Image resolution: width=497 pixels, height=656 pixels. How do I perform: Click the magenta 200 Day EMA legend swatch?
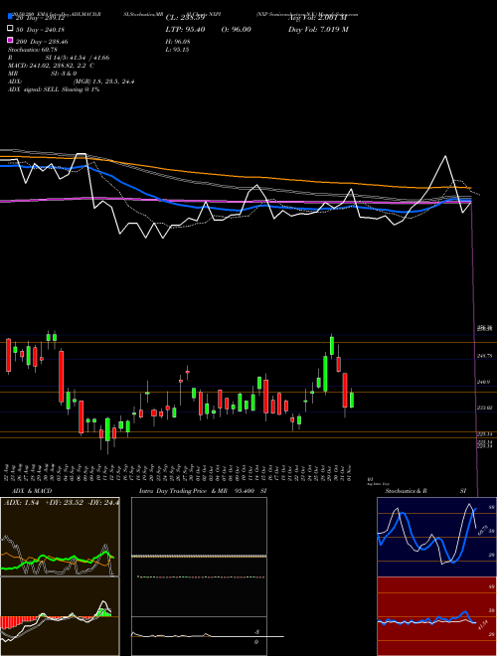(x=11, y=41)
